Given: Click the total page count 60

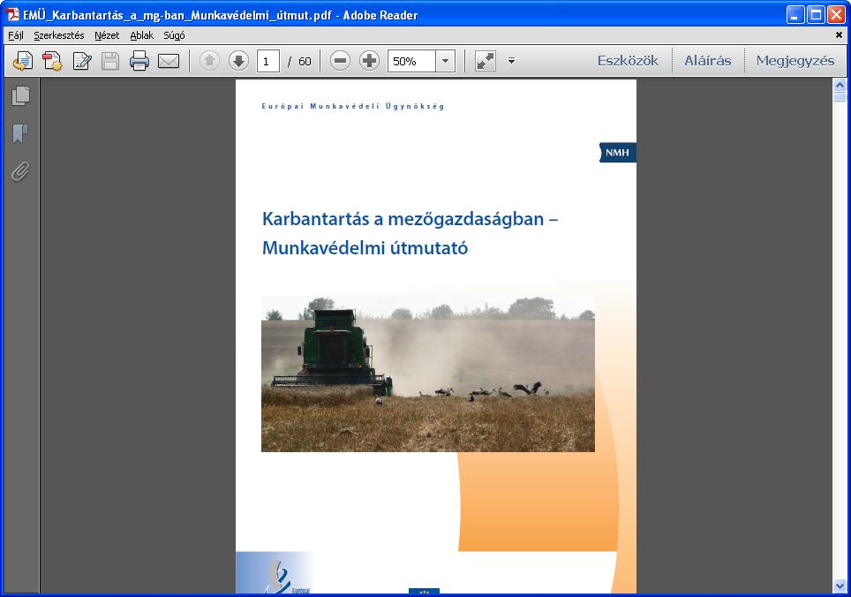Looking at the screenshot, I should (305, 61).
